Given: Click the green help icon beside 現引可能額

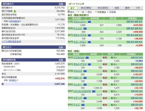Looking at the screenshot, I should 15,11.
